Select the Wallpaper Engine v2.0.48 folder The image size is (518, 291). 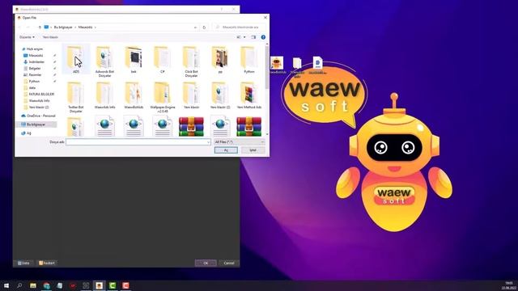(162, 97)
